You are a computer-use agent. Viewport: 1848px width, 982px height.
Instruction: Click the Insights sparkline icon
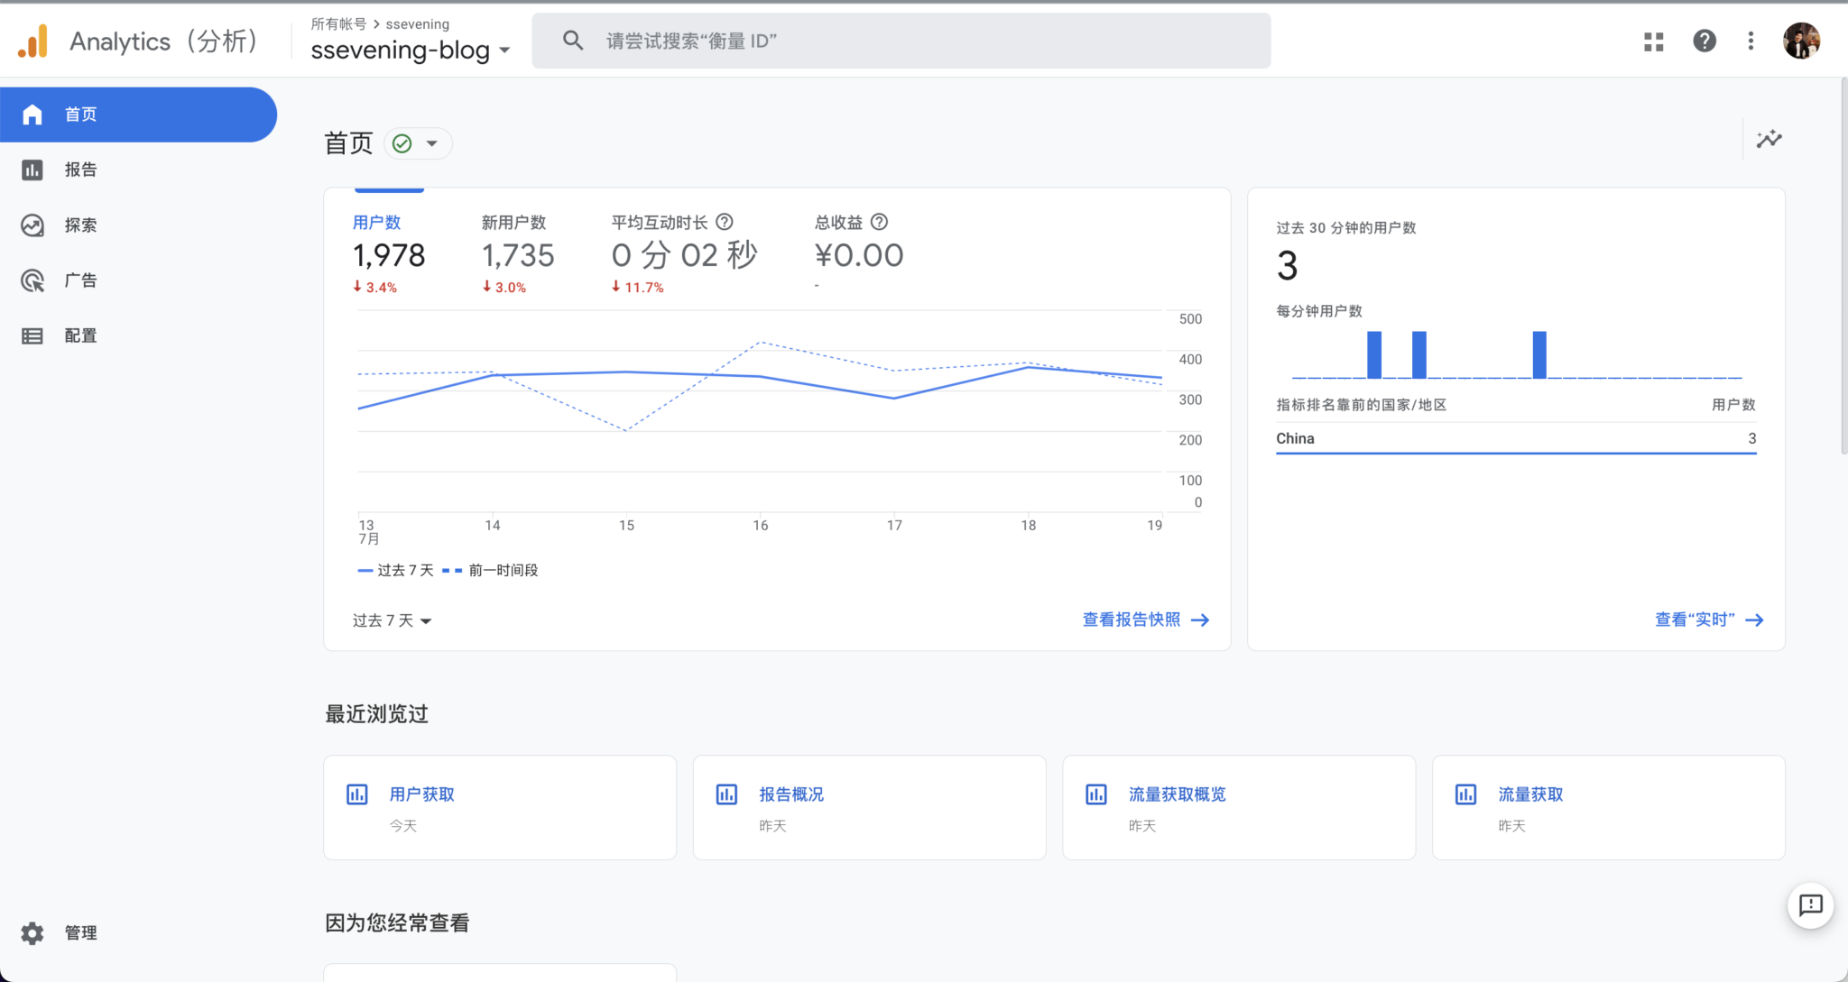1769,139
